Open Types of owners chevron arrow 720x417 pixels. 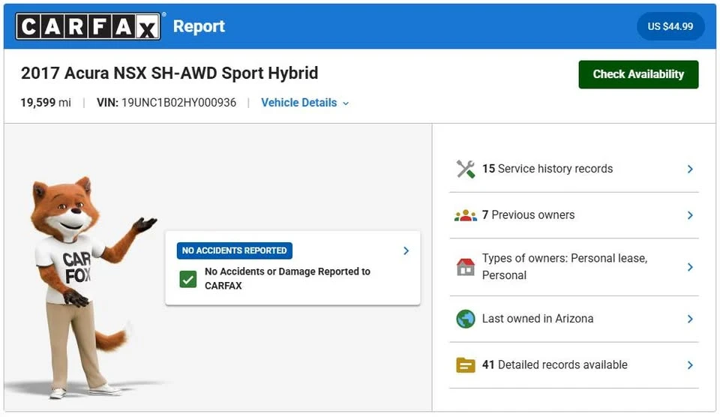(x=690, y=267)
